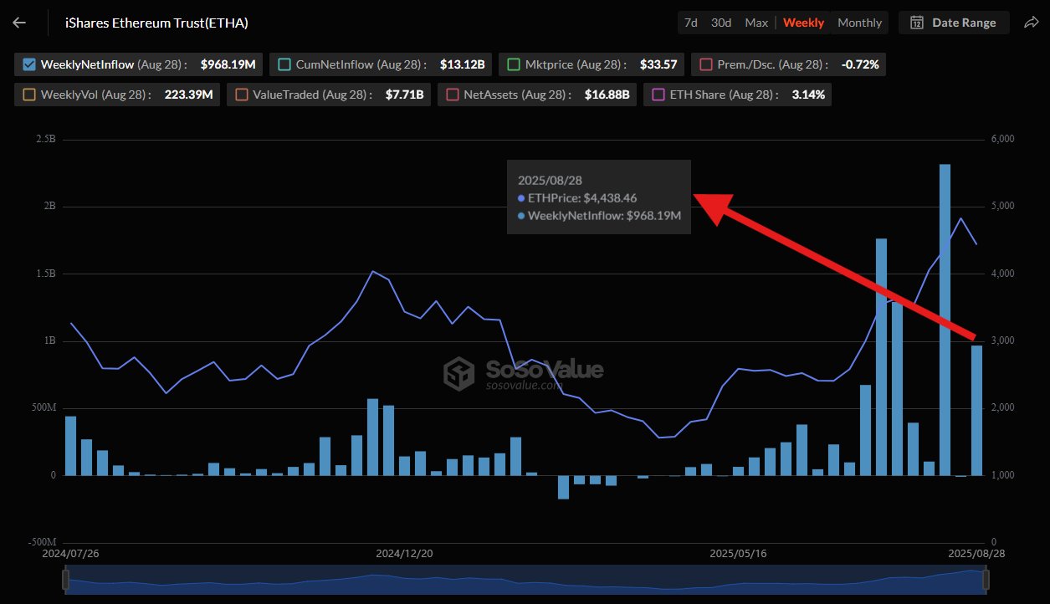Click the $33.57 Mktprice value
The image size is (1050, 604).
coord(659,64)
